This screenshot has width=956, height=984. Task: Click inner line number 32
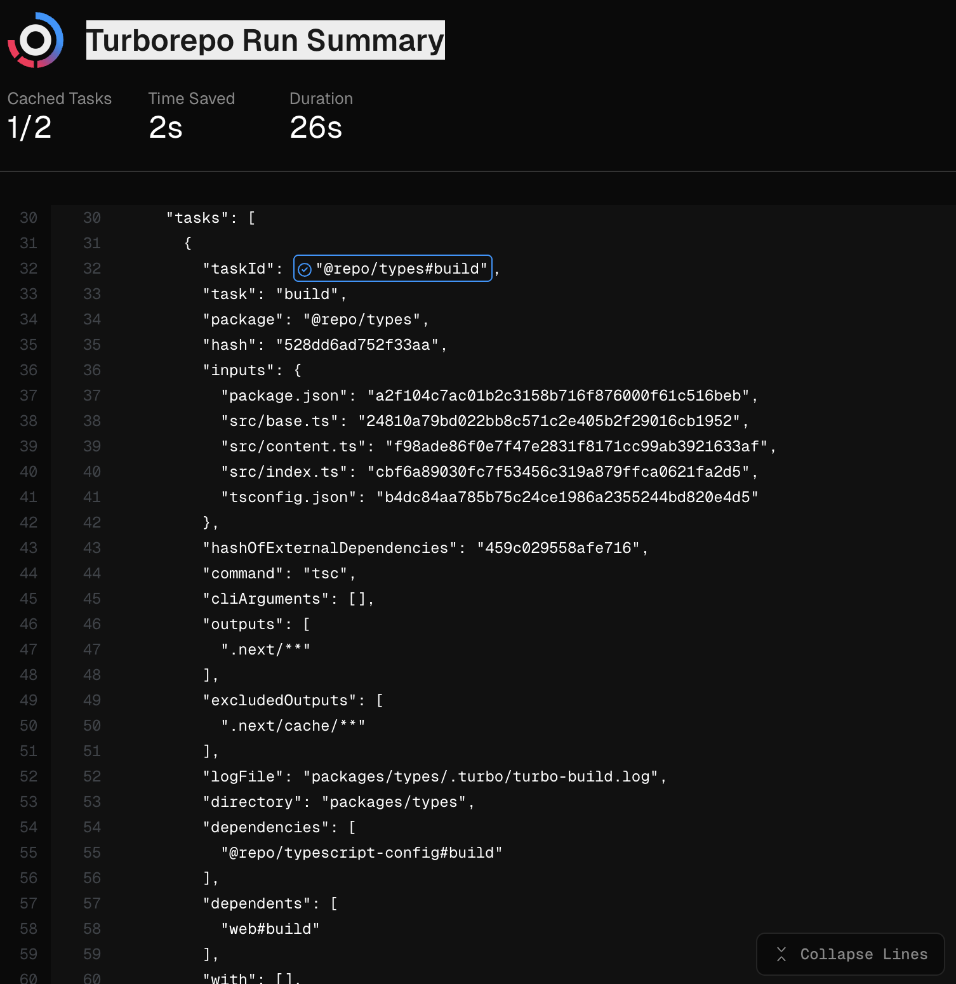(92, 269)
